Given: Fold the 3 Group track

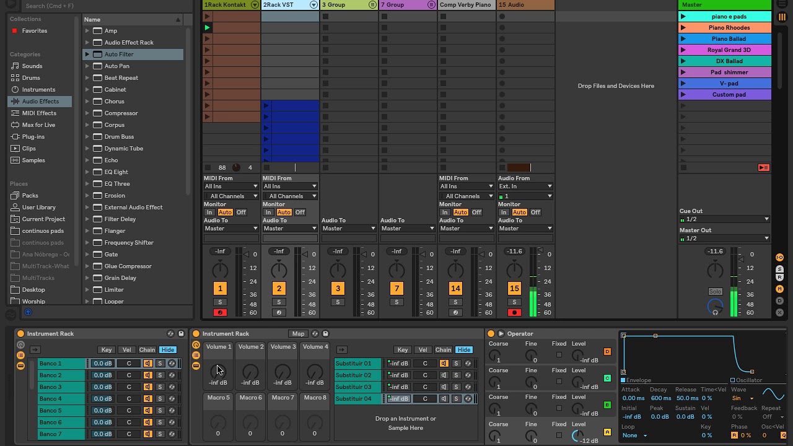Looking at the screenshot, I should click(372, 5).
